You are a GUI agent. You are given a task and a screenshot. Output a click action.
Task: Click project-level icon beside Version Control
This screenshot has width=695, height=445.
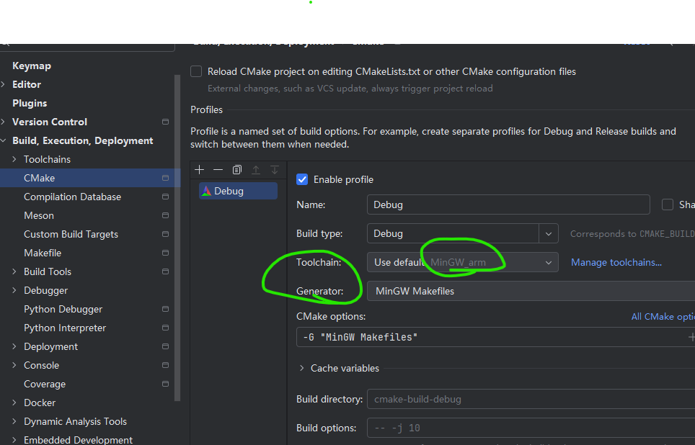pyautogui.click(x=165, y=122)
